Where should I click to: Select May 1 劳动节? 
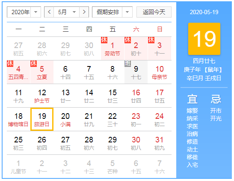click(113, 48)
